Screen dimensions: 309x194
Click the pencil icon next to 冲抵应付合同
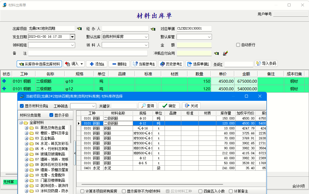click(225, 53)
